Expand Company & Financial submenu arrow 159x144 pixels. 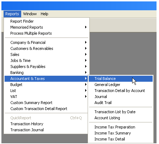pos(86,42)
